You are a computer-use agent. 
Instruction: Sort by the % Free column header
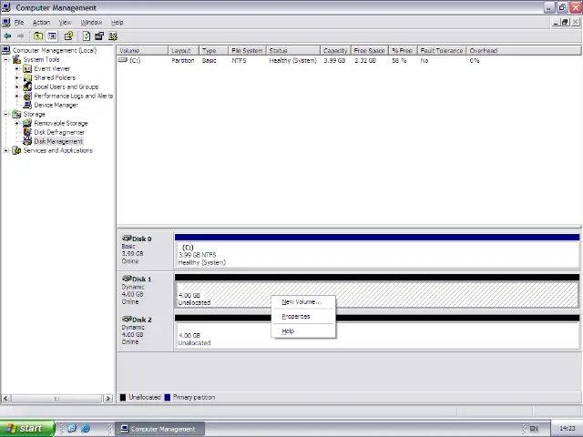(403, 51)
